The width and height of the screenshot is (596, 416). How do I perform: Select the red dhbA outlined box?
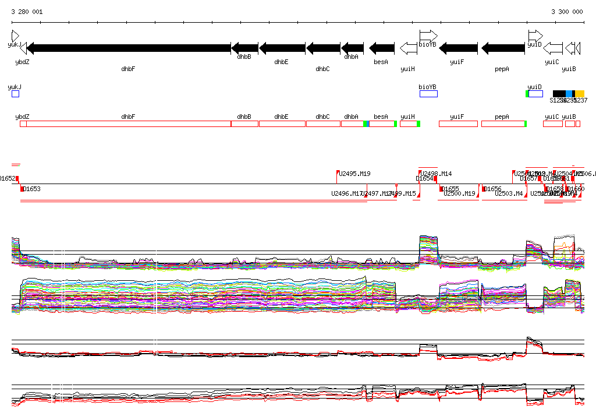tap(352, 124)
